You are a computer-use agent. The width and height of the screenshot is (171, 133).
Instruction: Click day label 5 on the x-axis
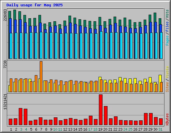tap(31, 129)
